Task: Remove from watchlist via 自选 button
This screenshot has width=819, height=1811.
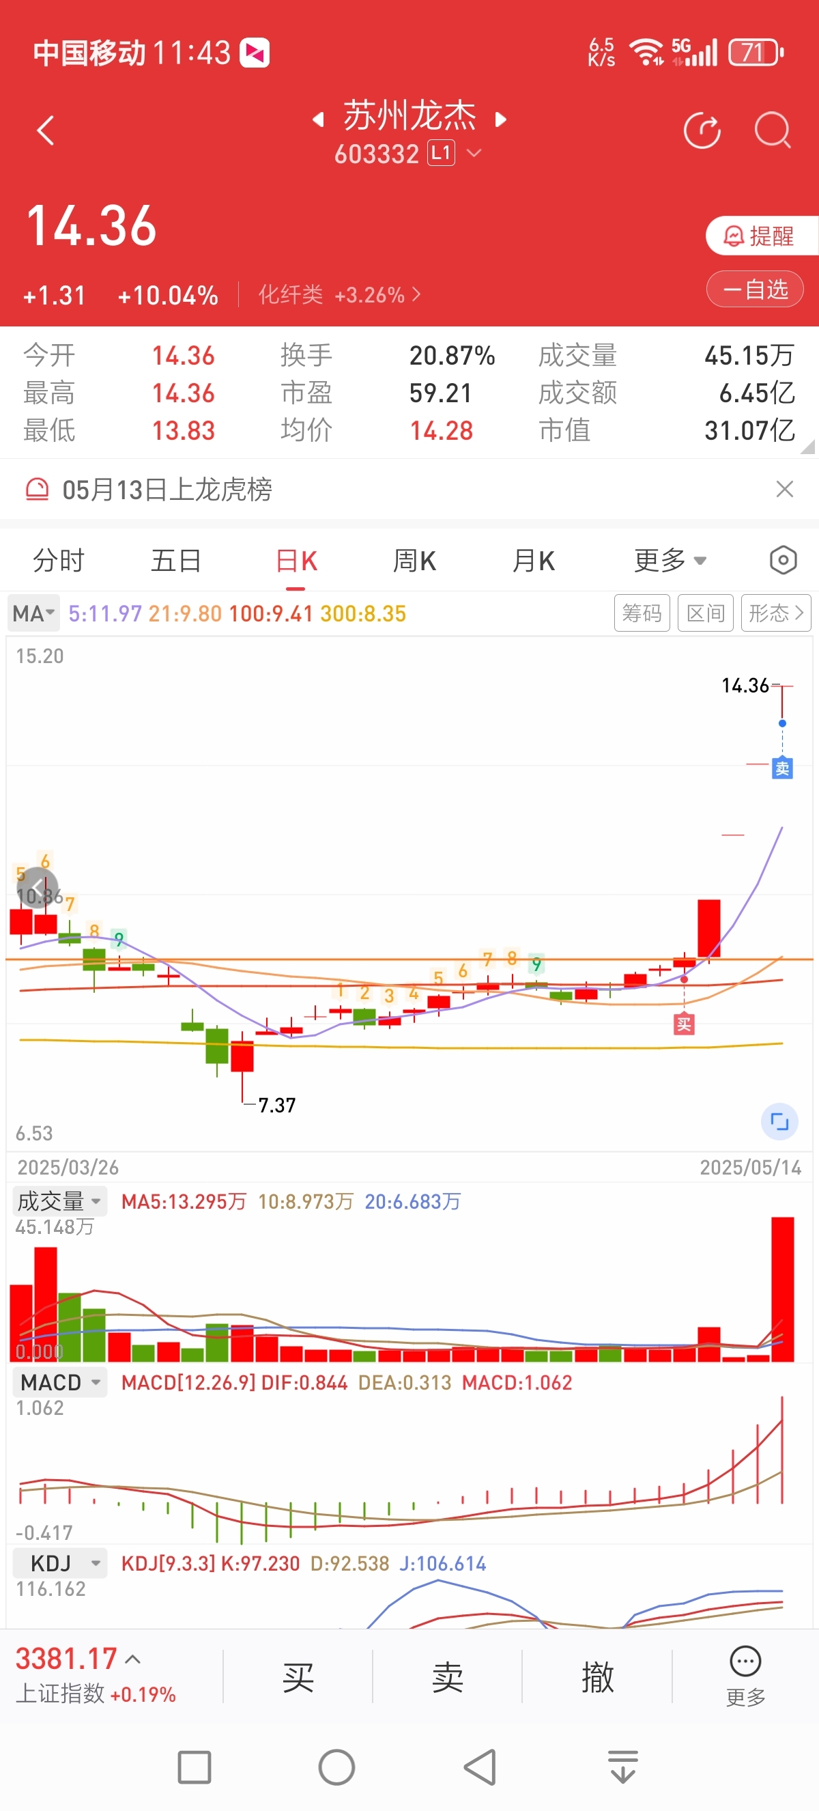Action: 754,289
